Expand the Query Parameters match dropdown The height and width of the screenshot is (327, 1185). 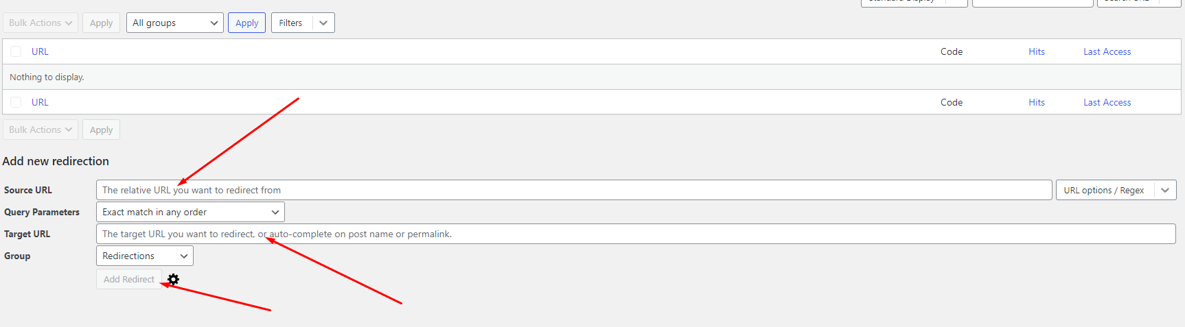click(190, 212)
